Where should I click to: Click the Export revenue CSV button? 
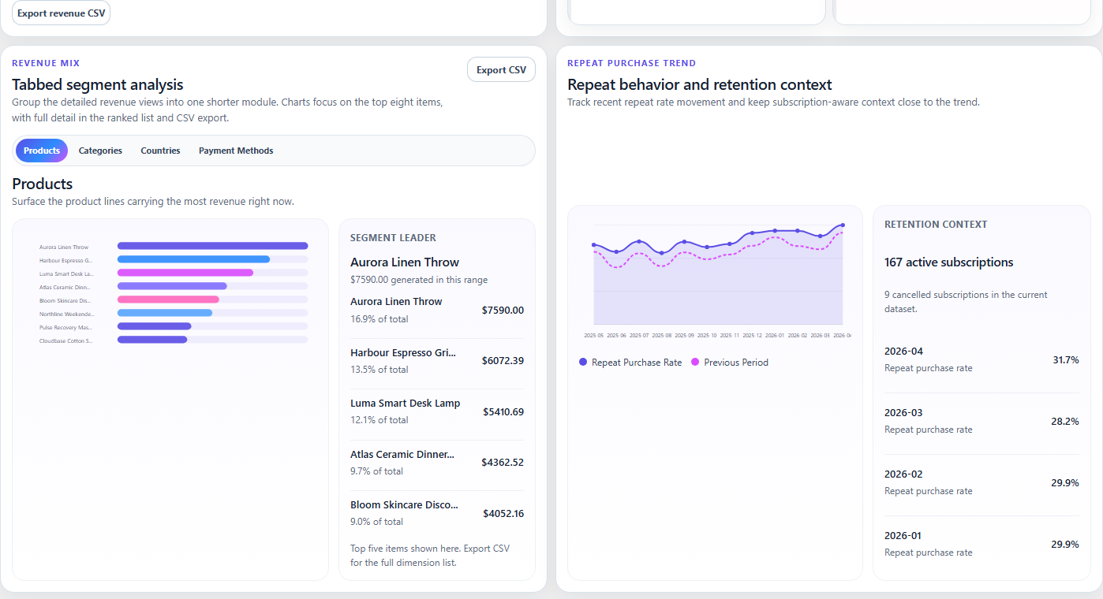[x=61, y=13]
